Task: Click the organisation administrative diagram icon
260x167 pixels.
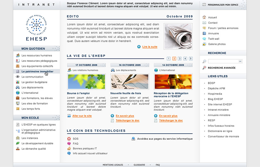Action: [18, 131]
